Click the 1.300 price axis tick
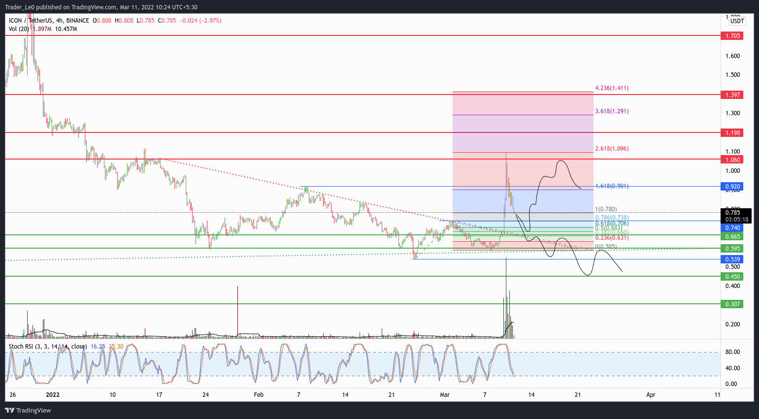The width and height of the screenshot is (759, 419). click(732, 113)
